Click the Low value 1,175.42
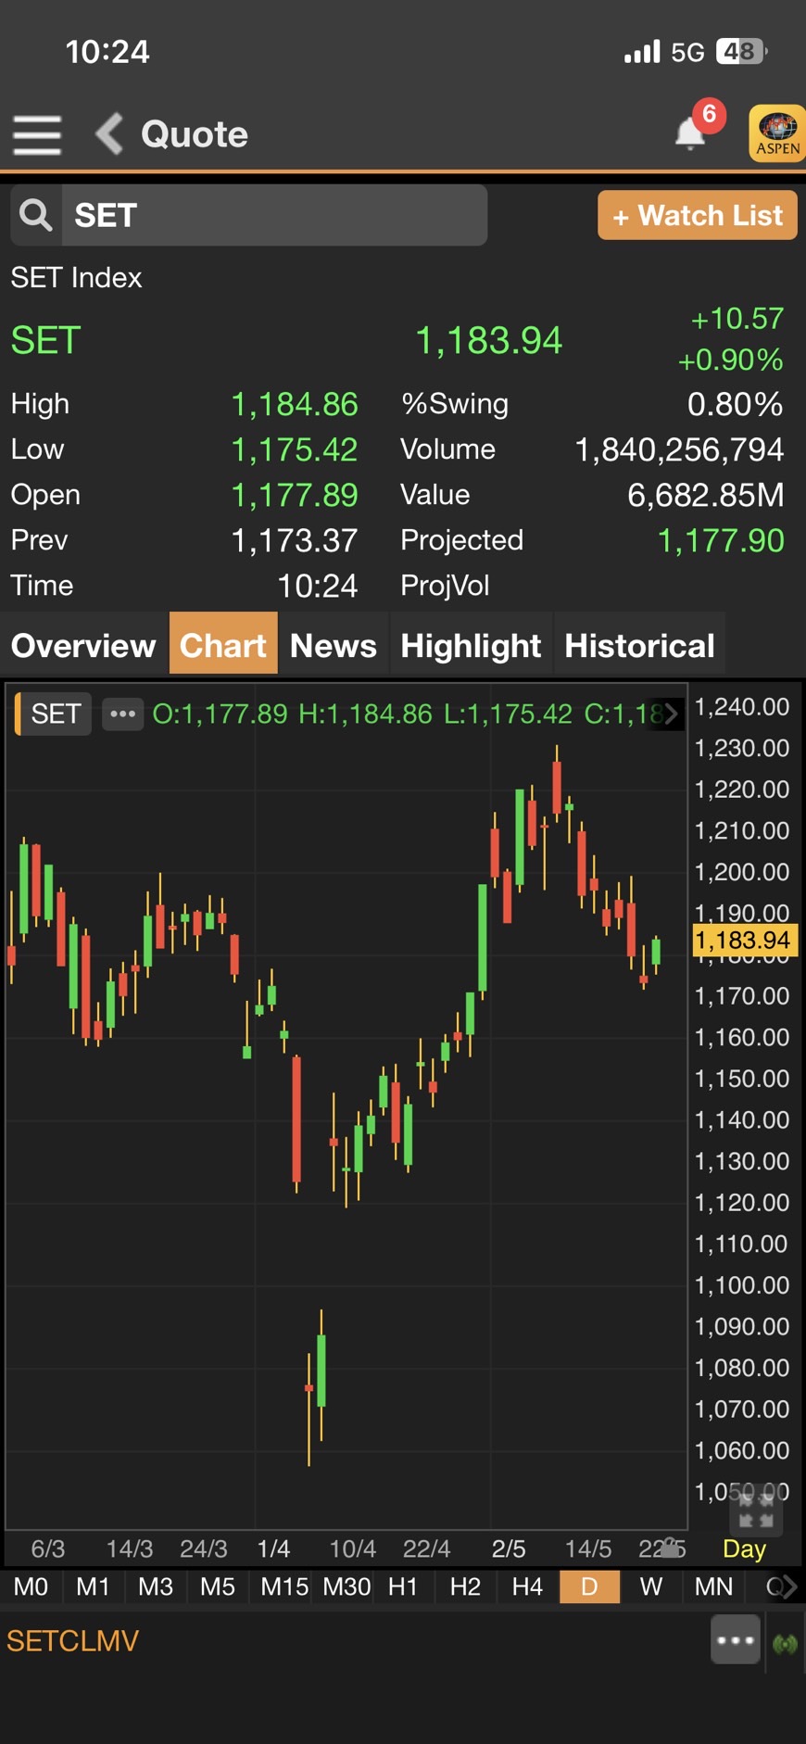The height and width of the screenshot is (1744, 806). point(294,449)
